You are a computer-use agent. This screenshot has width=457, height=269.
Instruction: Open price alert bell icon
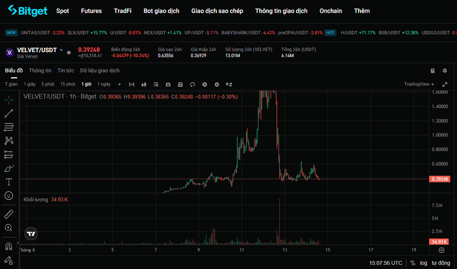(445, 70)
